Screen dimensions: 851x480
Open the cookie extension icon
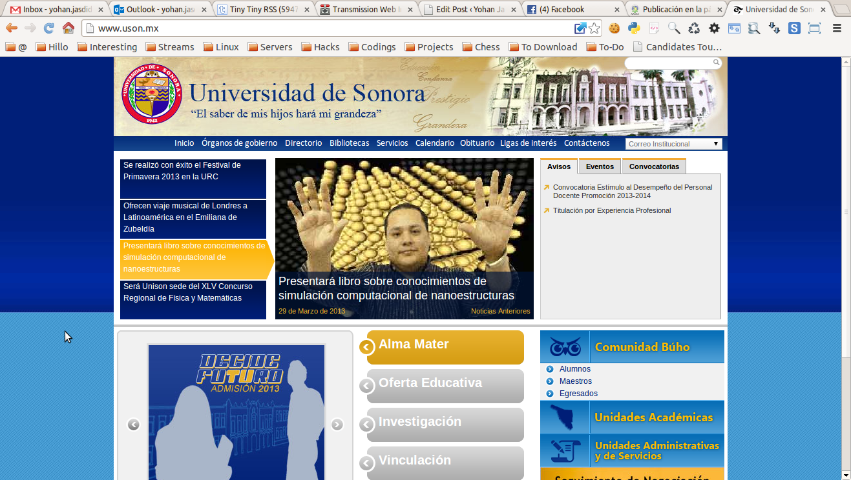tap(614, 28)
